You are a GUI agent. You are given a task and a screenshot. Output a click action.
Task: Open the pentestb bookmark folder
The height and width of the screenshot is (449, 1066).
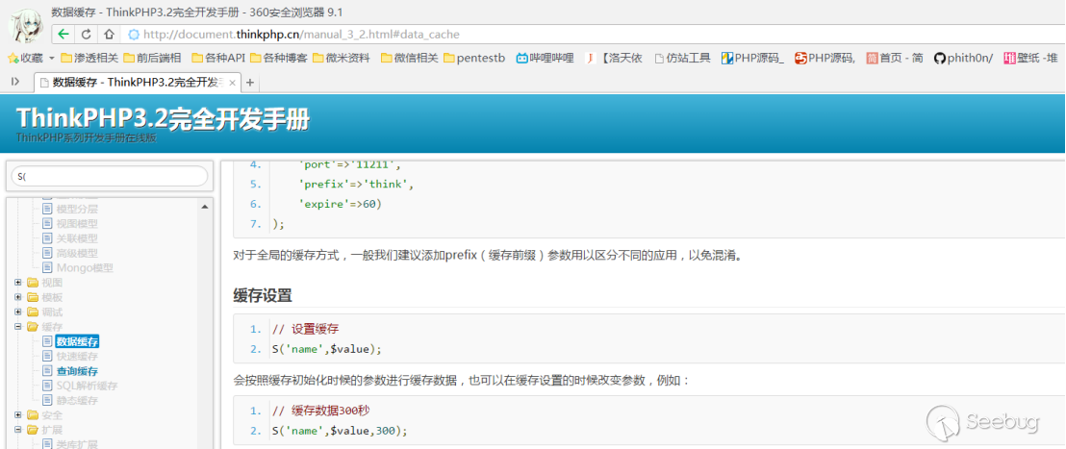474,58
